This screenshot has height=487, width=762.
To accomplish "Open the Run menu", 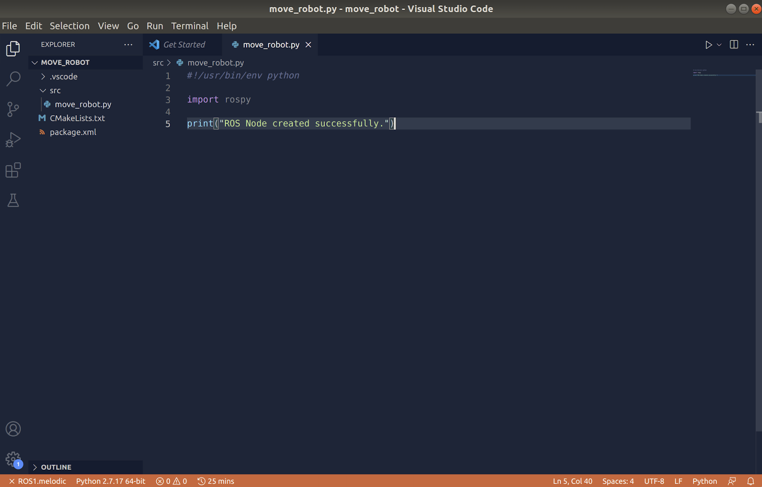I will click(155, 26).
